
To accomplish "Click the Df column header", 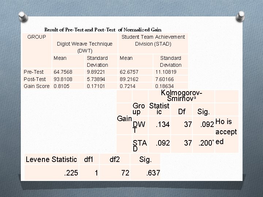I will (182, 112).
